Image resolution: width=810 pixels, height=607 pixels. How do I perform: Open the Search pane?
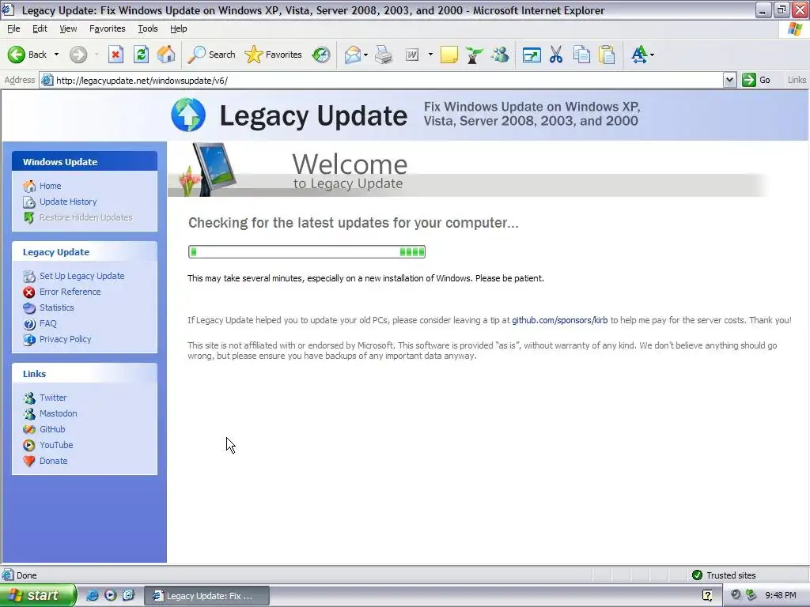(x=211, y=55)
